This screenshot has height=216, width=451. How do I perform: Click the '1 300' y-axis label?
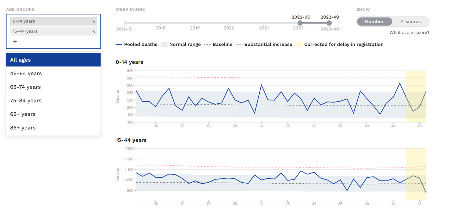click(x=128, y=149)
